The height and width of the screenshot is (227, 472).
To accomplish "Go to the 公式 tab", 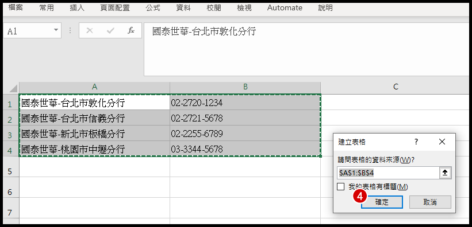I will [x=153, y=8].
